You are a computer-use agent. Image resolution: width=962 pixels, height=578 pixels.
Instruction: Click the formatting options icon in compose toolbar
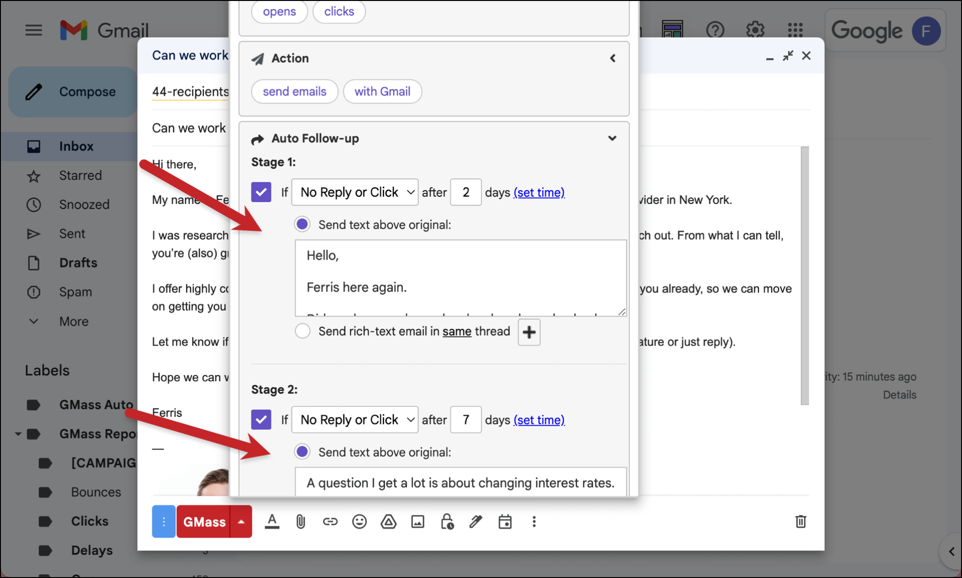tap(272, 522)
